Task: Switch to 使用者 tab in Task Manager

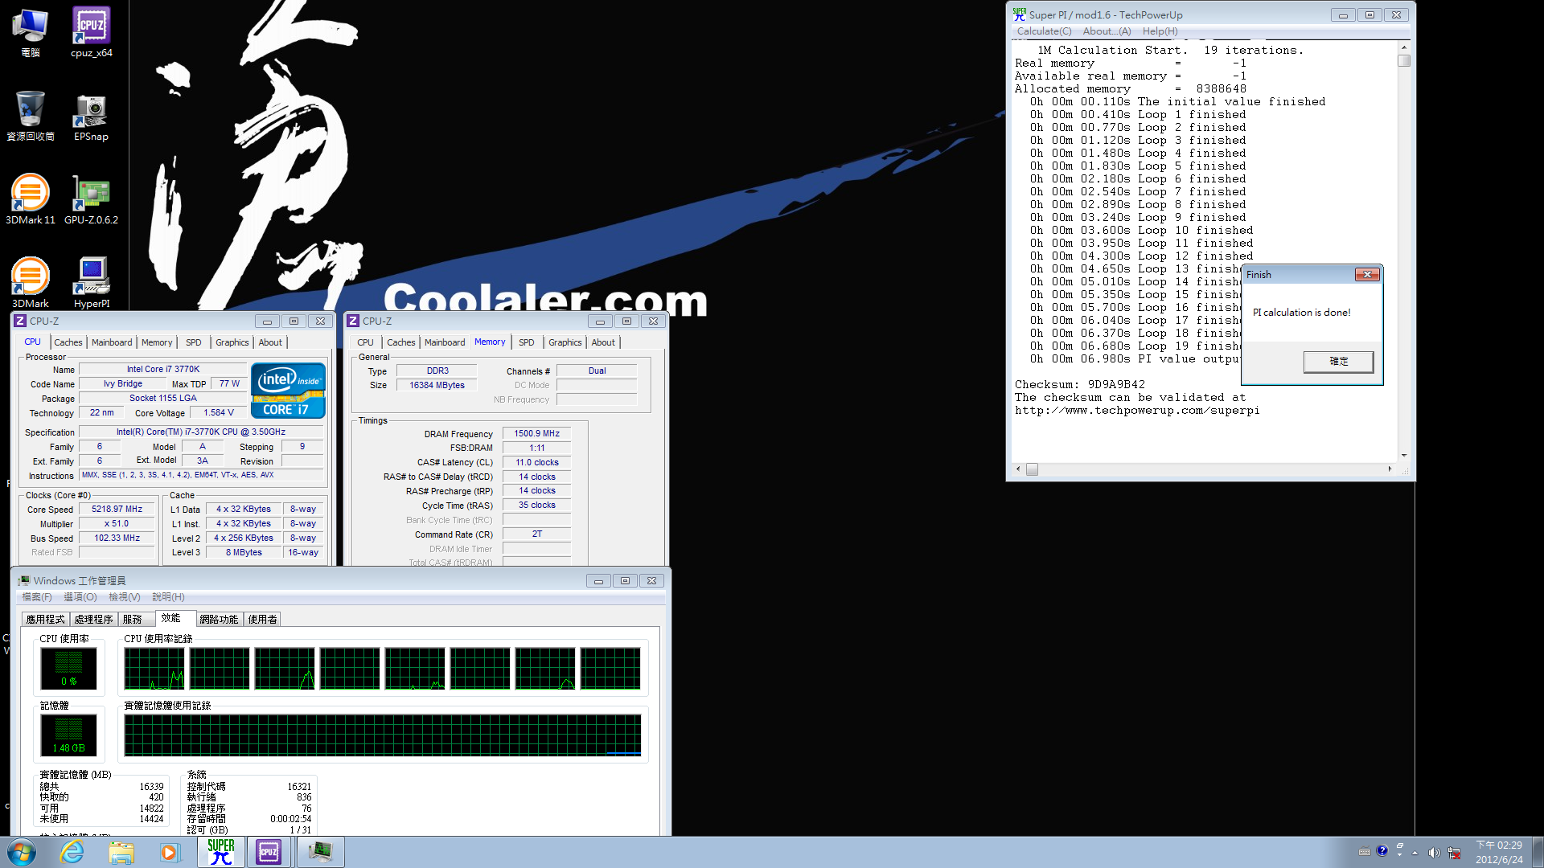Action: tap(262, 620)
